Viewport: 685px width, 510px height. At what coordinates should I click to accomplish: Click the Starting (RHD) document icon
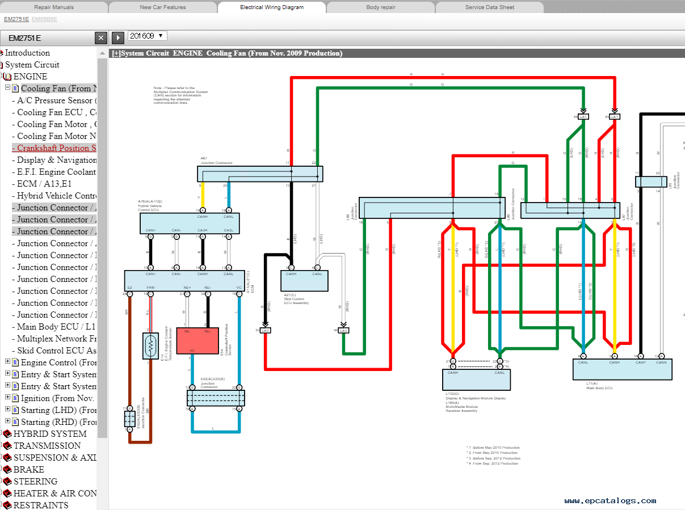coord(16,422)
